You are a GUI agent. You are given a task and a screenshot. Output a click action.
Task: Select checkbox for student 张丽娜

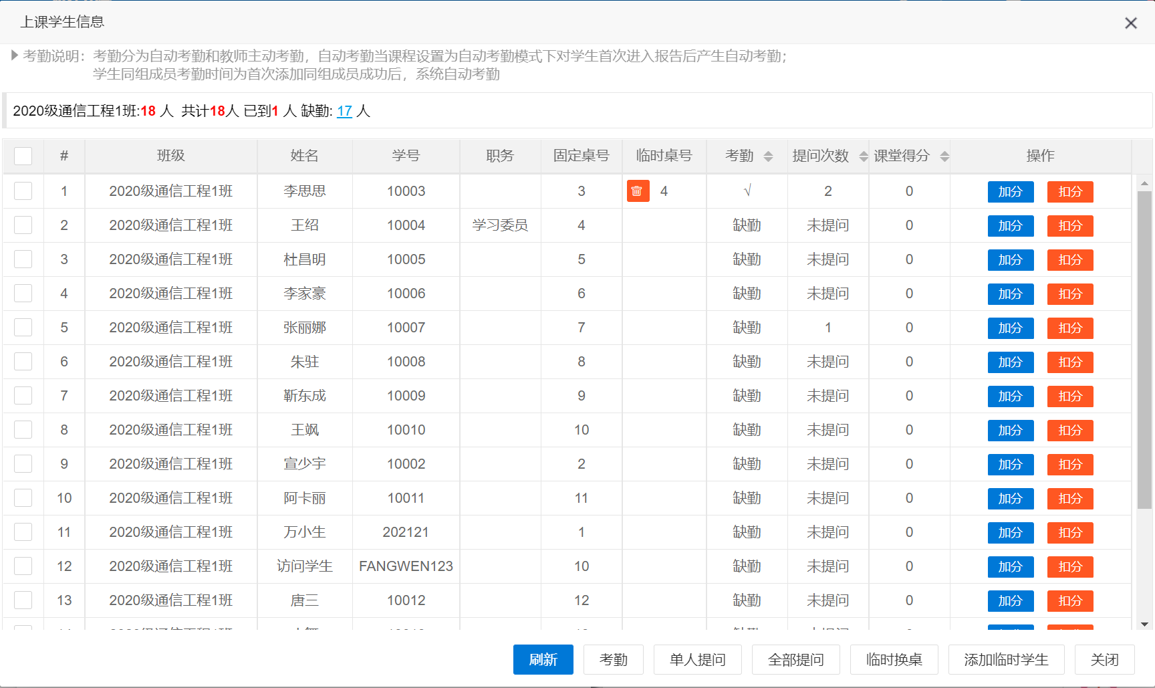(x=23, y=328)
